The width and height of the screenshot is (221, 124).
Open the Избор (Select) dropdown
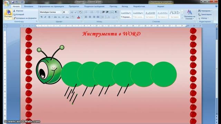203,18
